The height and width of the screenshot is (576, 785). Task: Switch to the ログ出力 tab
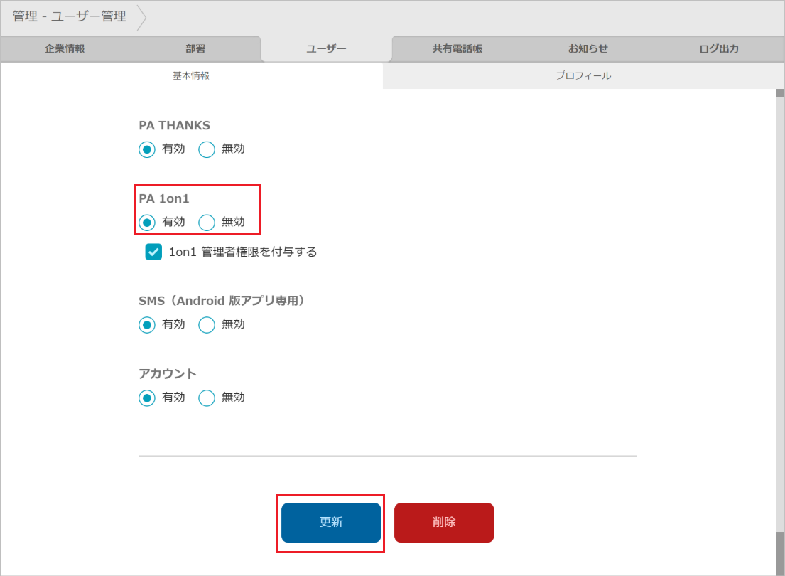click(x=719, y=48)
